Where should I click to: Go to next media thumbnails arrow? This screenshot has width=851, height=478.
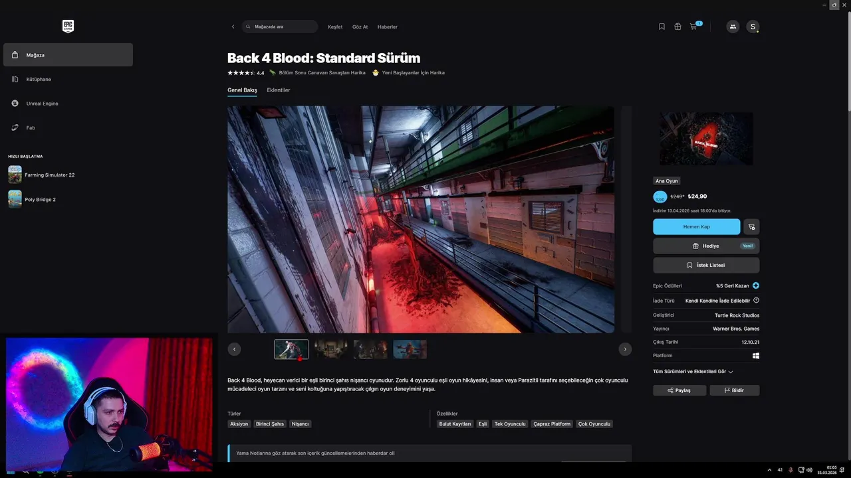[625, 349]
